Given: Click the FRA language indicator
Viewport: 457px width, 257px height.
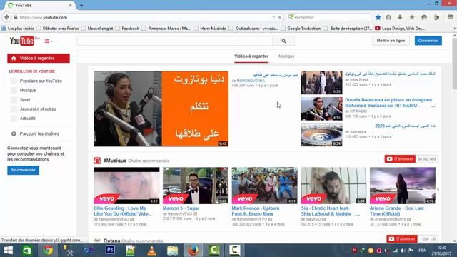Looking at the screenshot, I should tap(422, 251).
